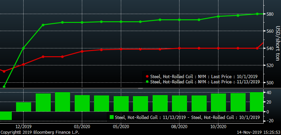The width and height of the screenshot is (281, 135).
Task: Click the 10/2020 date axis label
Action: 218,127
